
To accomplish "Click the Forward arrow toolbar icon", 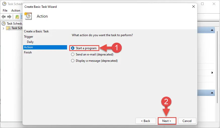I will pyautogui.click(x=9, y=17).
